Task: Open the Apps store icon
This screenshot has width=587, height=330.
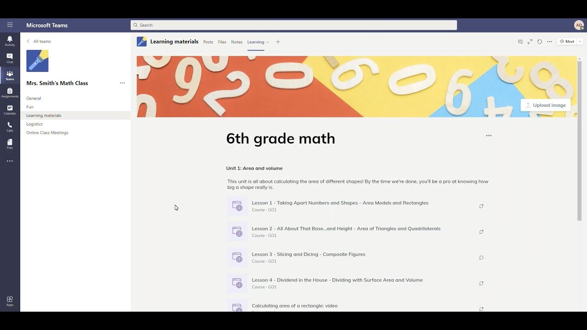Action: pos(10,301)
